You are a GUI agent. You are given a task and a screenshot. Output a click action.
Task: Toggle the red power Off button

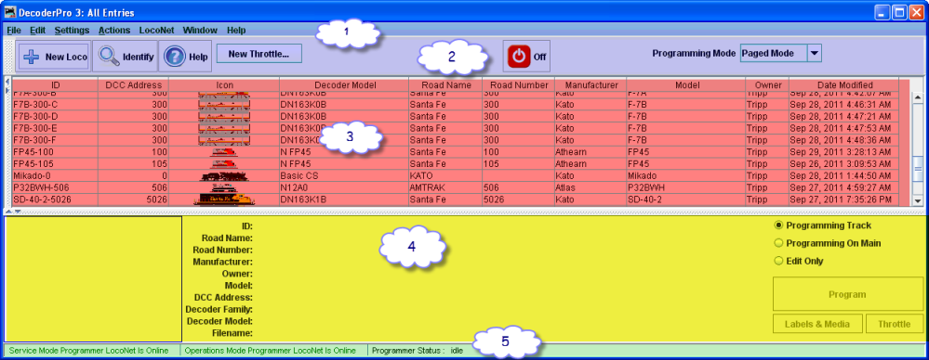pos(526,57)
